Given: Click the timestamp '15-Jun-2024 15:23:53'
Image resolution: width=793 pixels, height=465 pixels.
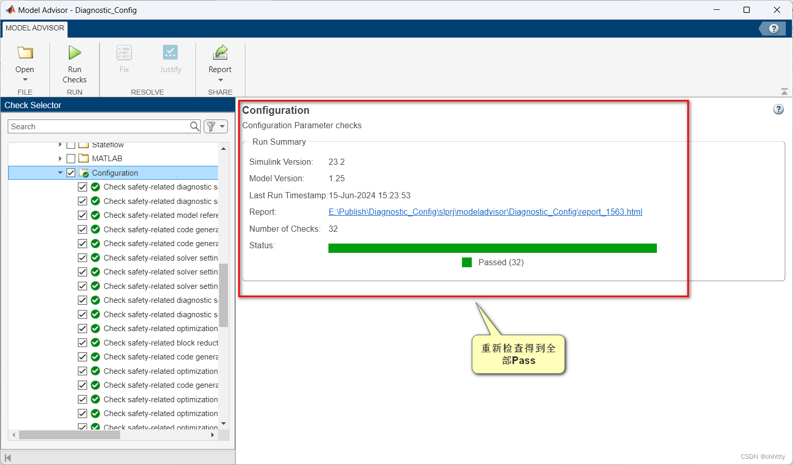Looking at the screenshot, I should pyautogui.click(x=370, y=195).
